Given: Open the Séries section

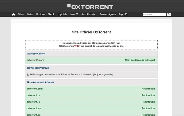Looking at the screenshot, I should [x=30, y=14].
